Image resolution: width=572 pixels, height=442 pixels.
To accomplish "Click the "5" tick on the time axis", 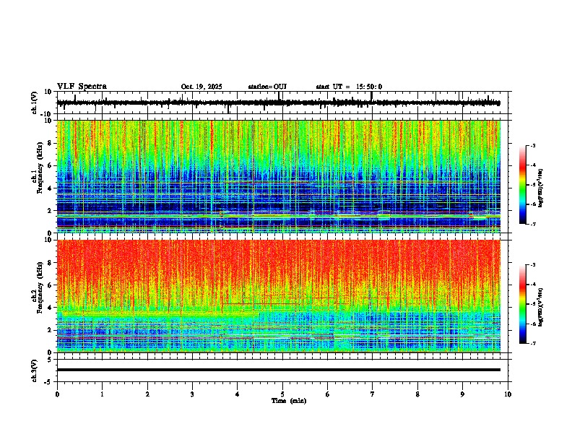I will click(282, 394).
